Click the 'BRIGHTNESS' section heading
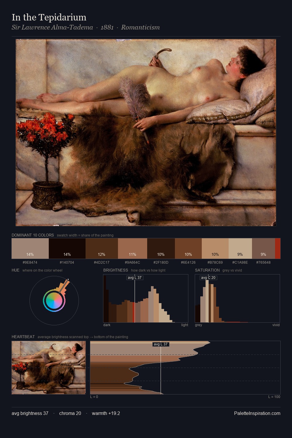292x438 pixels. [116, 270]
